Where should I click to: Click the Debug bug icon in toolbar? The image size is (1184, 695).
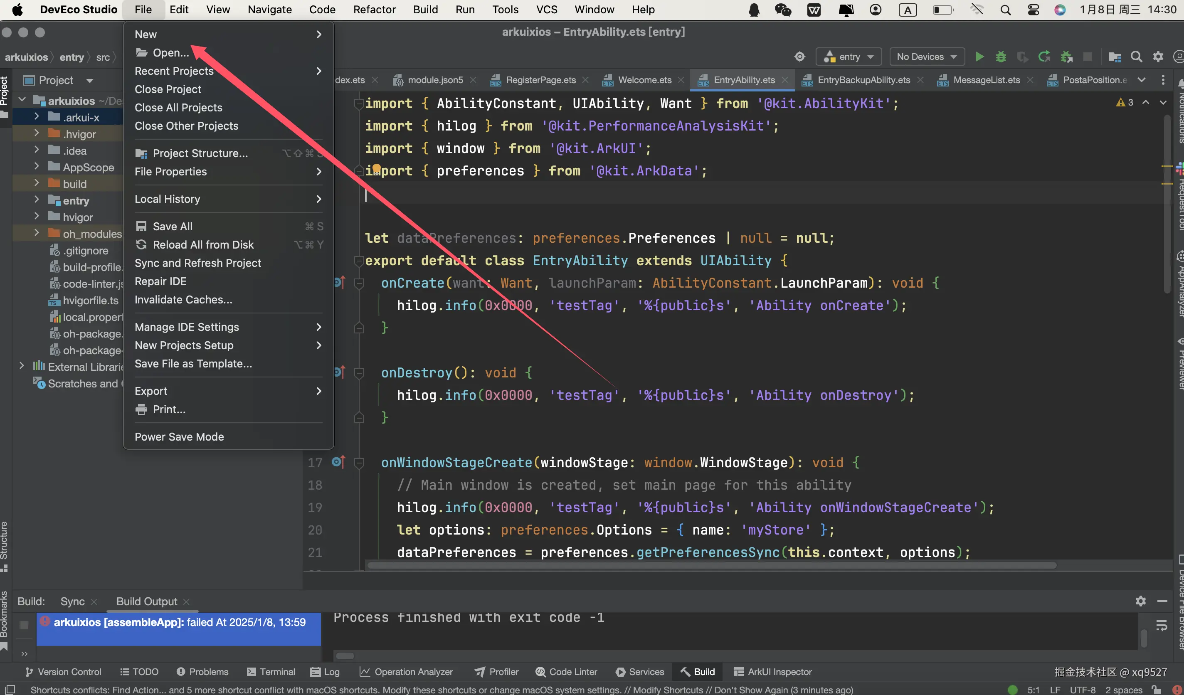tap(1001, 57)
